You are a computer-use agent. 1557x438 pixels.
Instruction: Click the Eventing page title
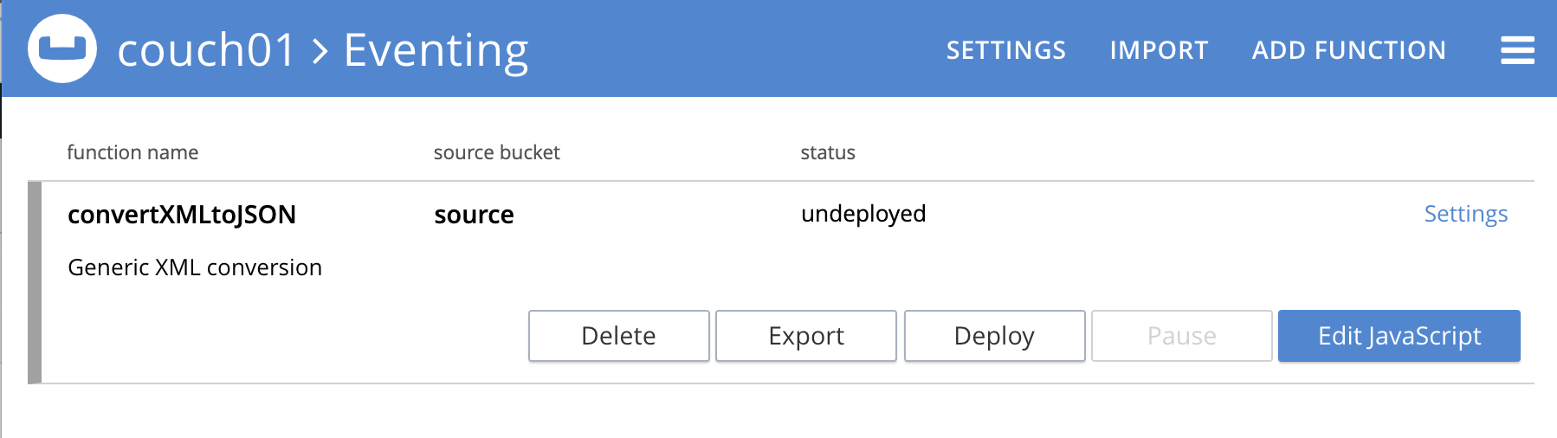click(x=436, y=50)
